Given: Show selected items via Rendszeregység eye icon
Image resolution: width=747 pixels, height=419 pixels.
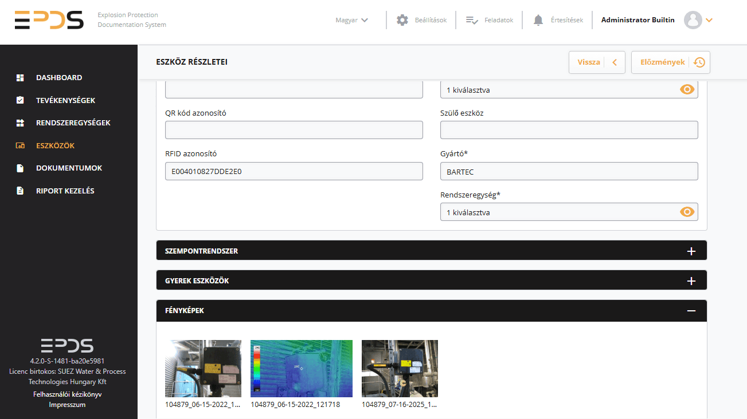Looking at the screenshot, I should pyautogui.click(x=687, y=212).
